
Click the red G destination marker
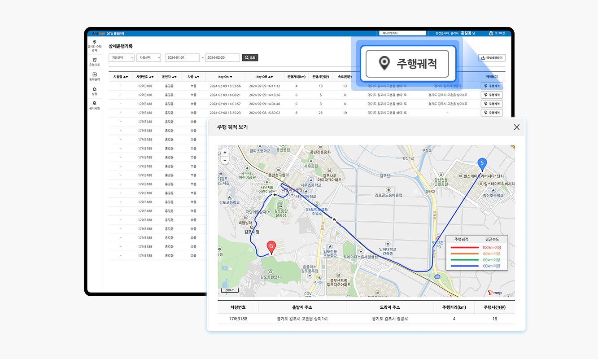pos(271,247)
